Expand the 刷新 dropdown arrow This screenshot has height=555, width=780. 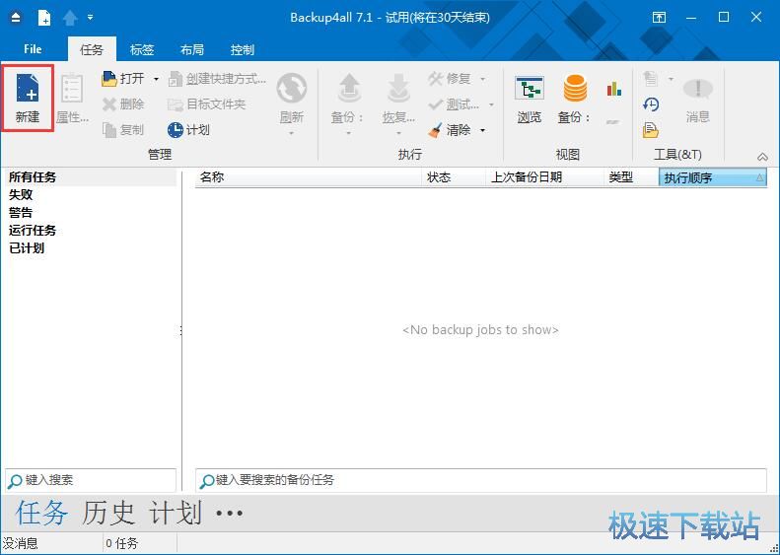pos(292,133)
